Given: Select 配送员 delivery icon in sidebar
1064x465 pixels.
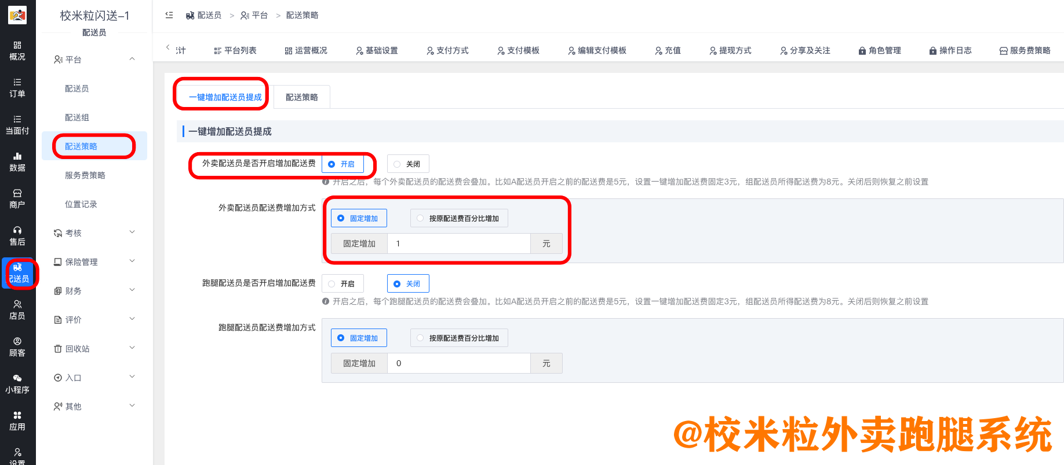Looking at the screenshot, I should tap(18, 273).
